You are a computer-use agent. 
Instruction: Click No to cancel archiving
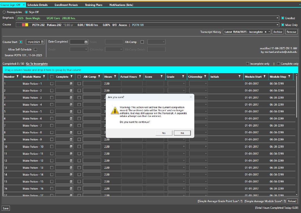[x=182, y=133]
